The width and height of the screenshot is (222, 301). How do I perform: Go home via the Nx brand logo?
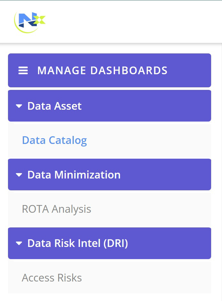(x=30, y=22)
